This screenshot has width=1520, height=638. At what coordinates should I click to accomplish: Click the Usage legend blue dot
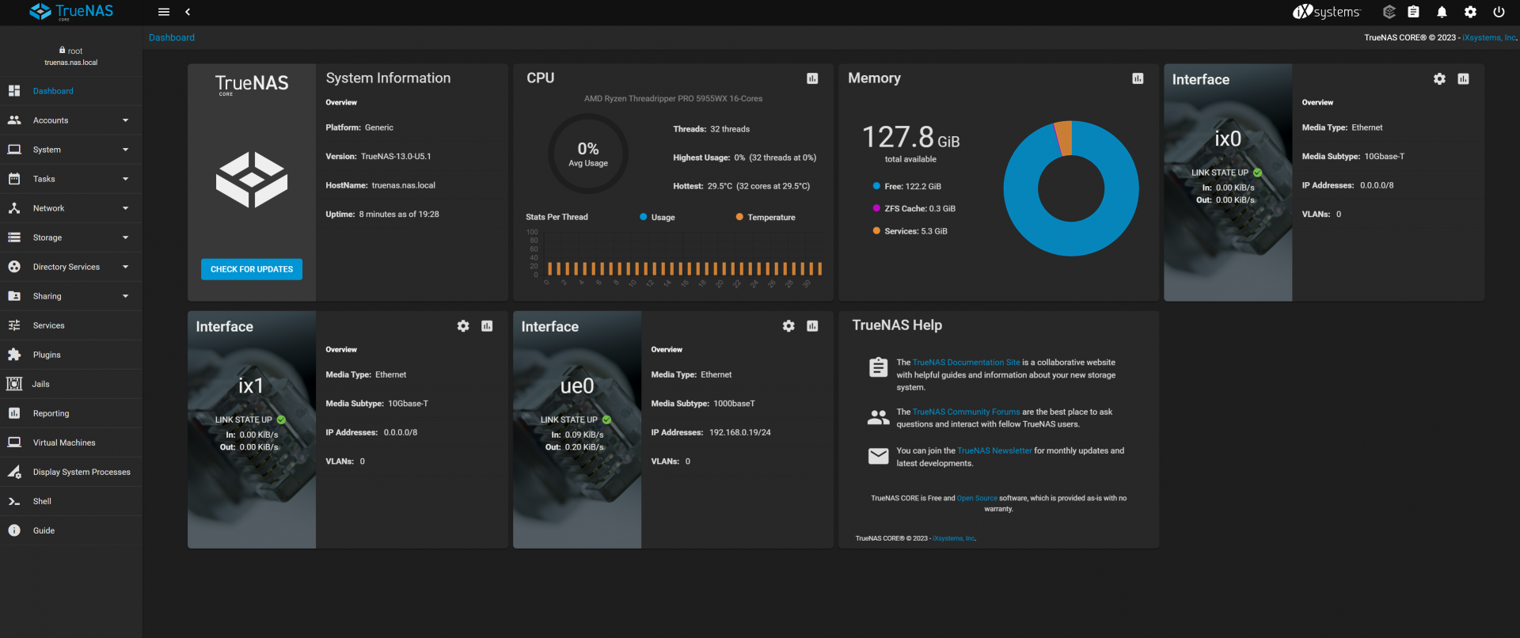[644, 217]
